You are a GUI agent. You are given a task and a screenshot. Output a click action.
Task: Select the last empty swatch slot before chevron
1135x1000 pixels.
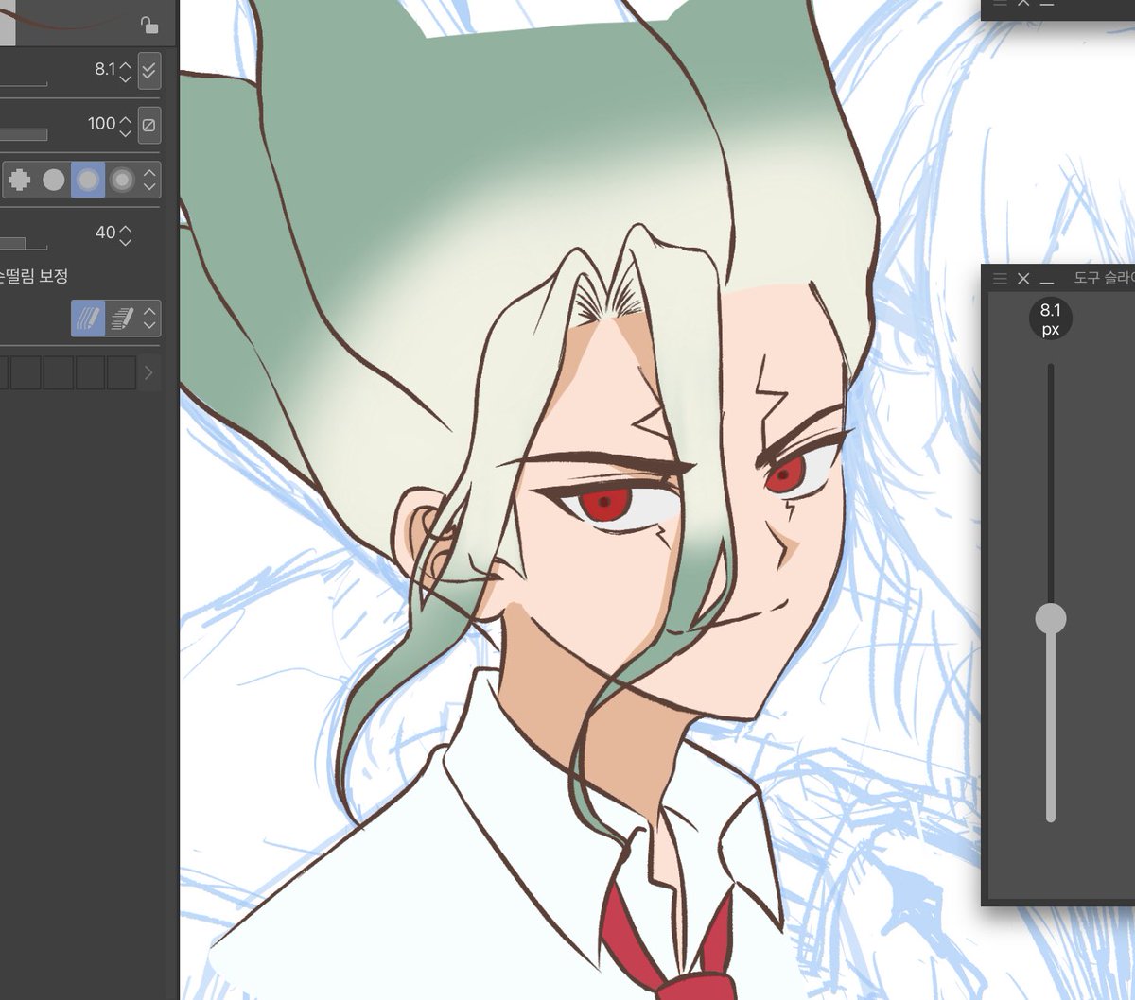[121, 373]
